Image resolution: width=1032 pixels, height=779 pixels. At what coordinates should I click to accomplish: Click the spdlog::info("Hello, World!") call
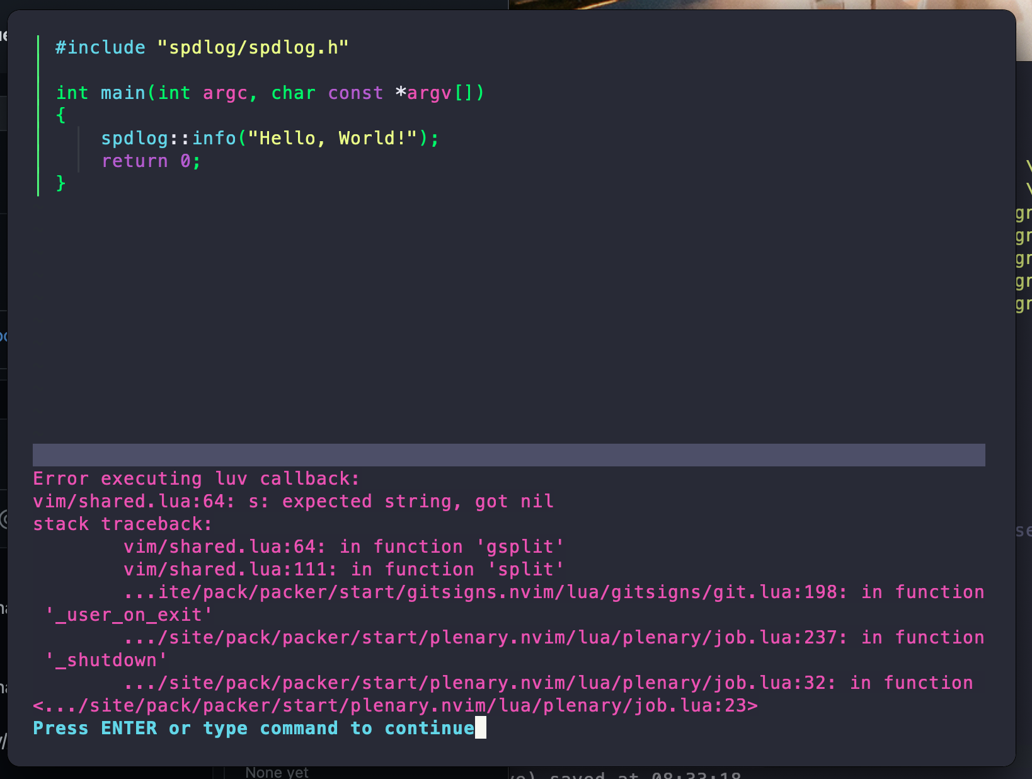click(270, 137)
